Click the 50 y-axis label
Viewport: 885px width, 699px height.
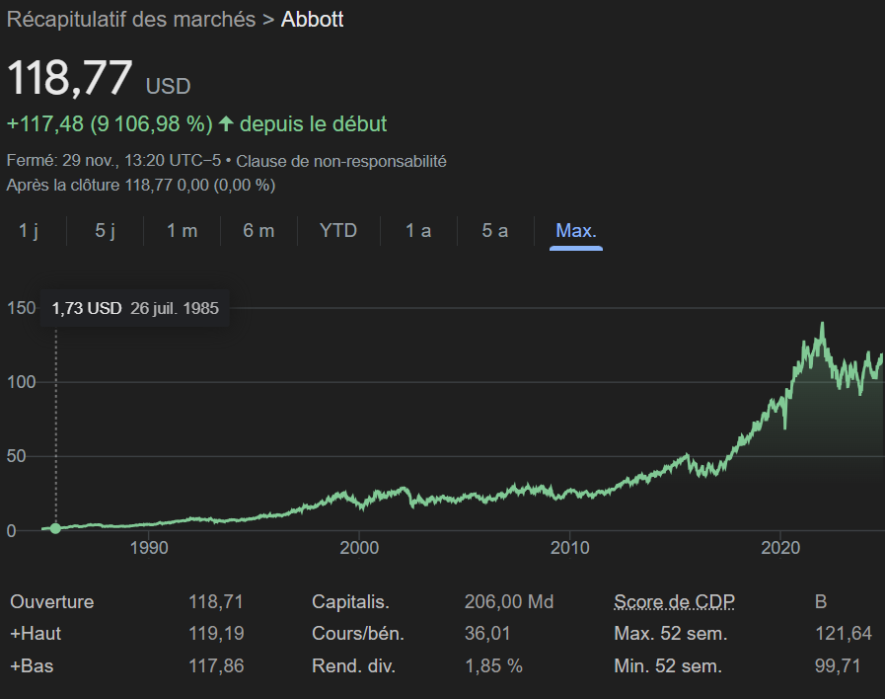pos(17,456)
